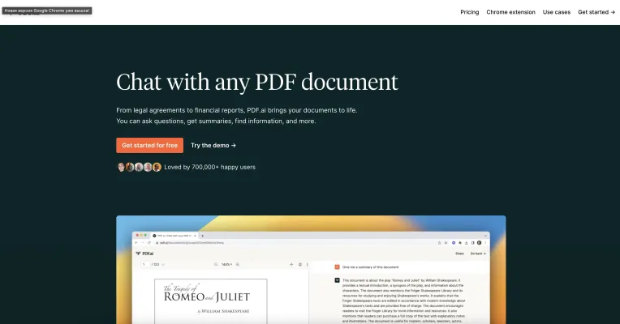Click Get started in the top navigation
Image resolution: width=620 pixels, height=324 pixels.
click(x=596, y=12)
